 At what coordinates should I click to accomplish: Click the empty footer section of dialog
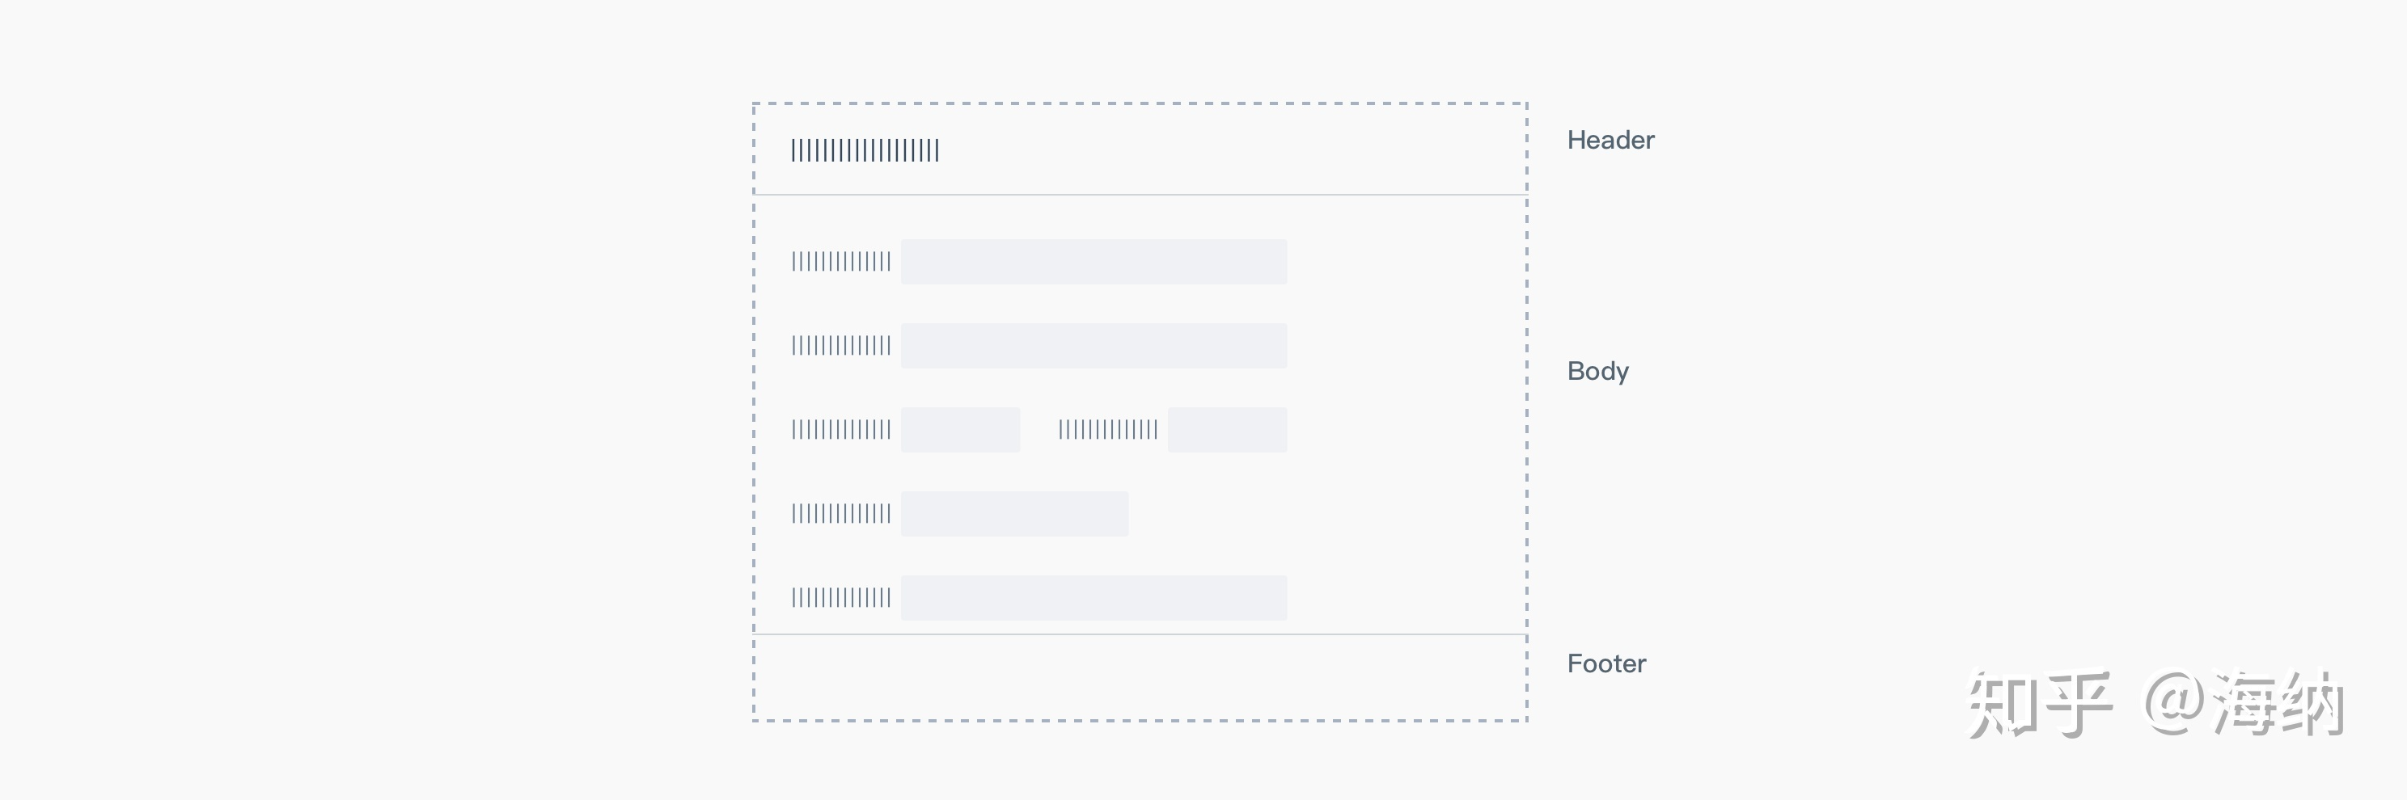[1140, 678]
